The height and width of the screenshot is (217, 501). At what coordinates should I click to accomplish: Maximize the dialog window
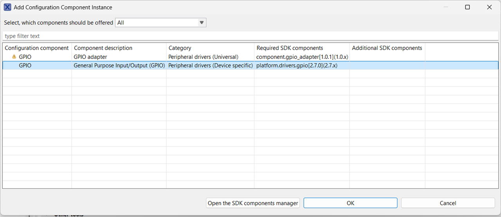pyautogui.click(x=467, y=7)
